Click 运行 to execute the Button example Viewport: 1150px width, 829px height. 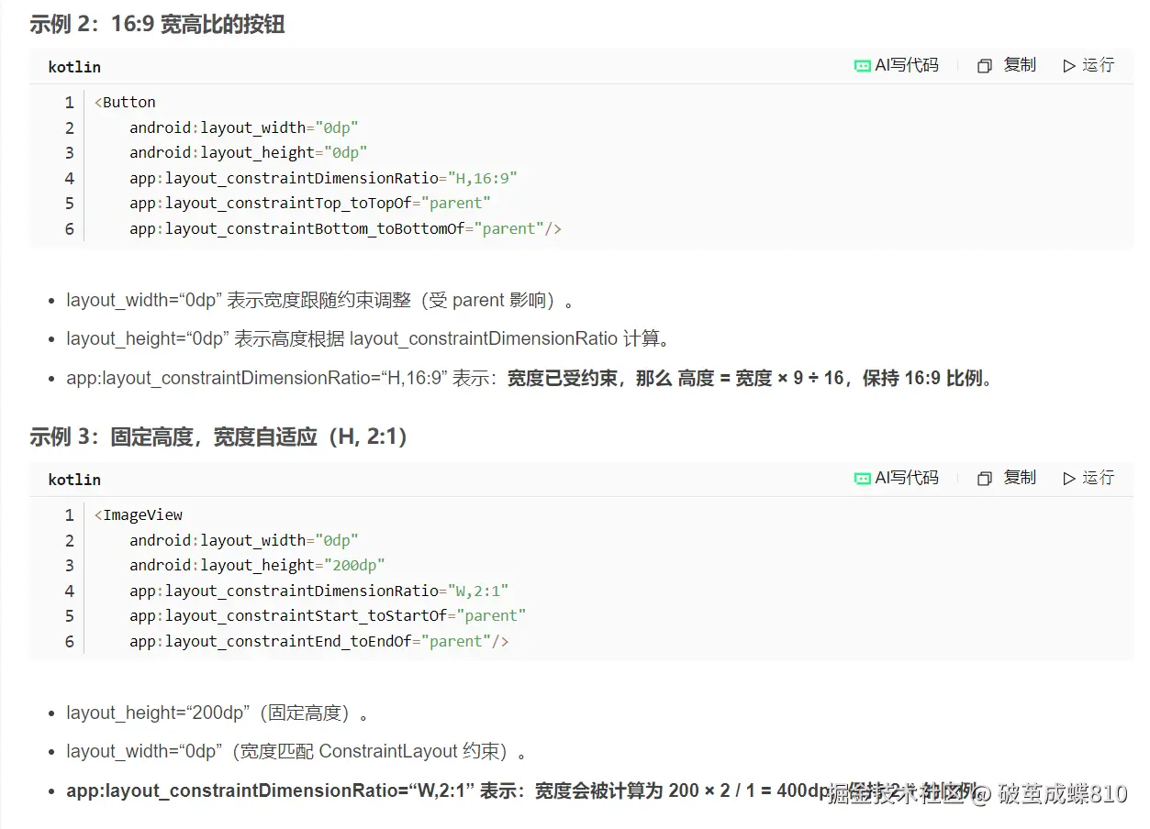click(x=1096, y=65)
